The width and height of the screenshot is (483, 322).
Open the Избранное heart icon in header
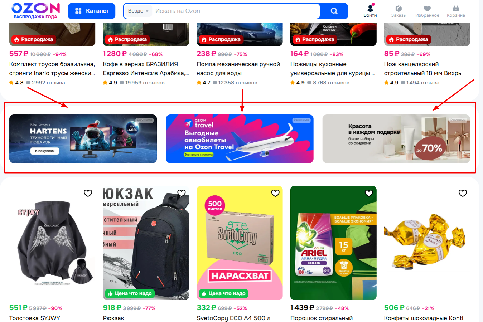[427, 11]
